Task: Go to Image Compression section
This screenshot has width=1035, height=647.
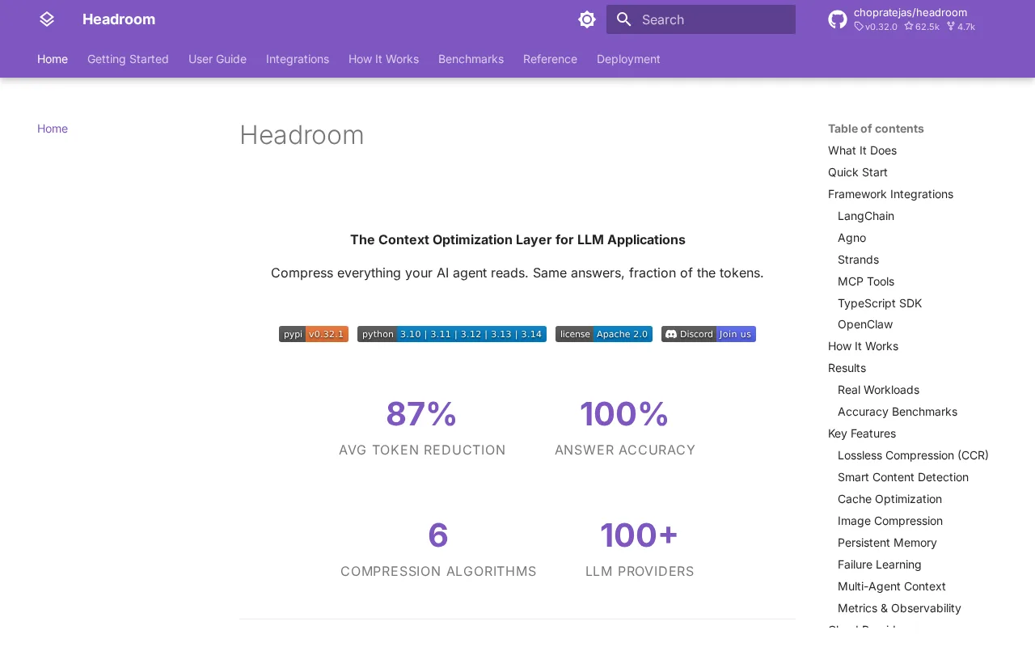Action: coord(890,521)
